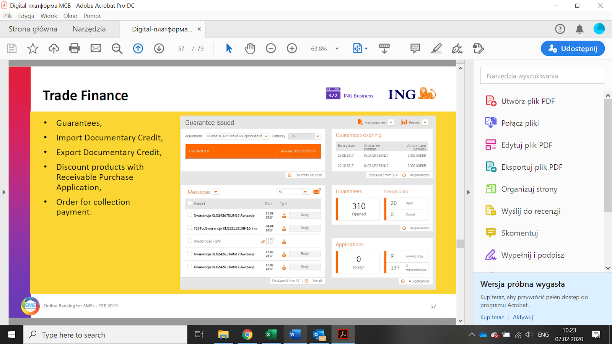Click the stamp tool icon

[x=478, y=49]
